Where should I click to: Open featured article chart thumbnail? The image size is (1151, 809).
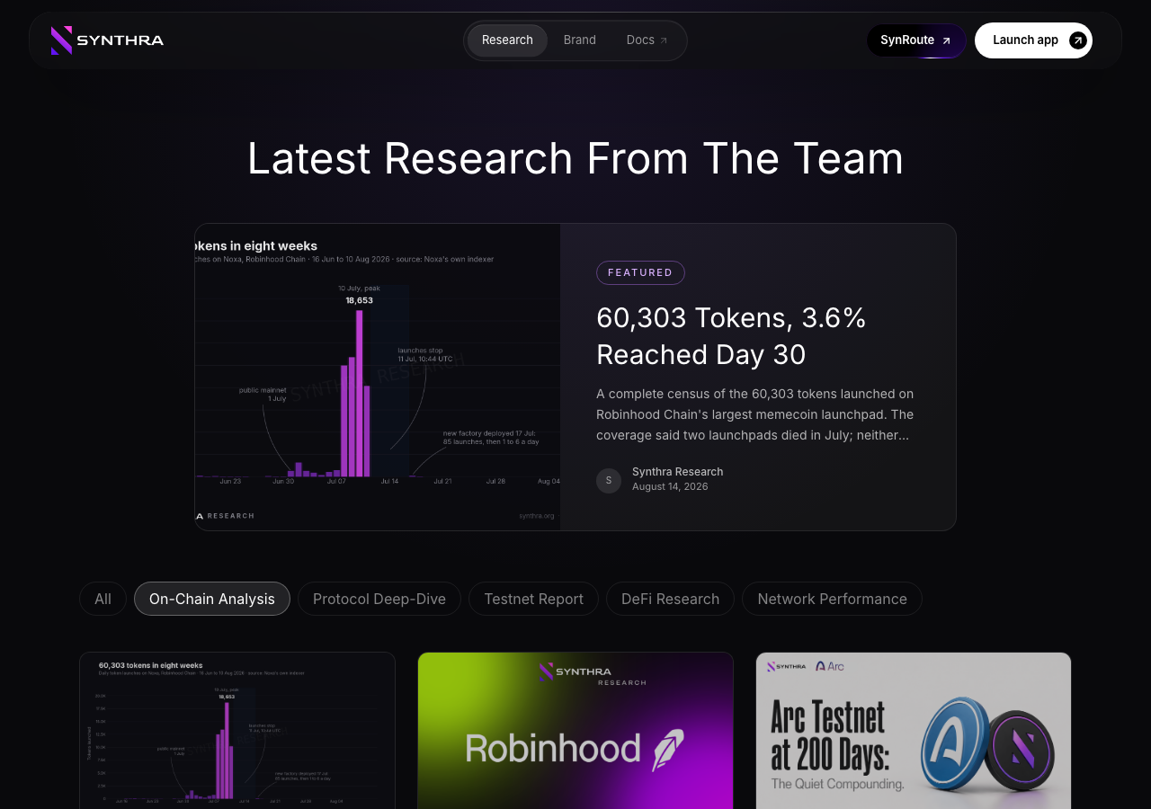[x=378, y=377]
